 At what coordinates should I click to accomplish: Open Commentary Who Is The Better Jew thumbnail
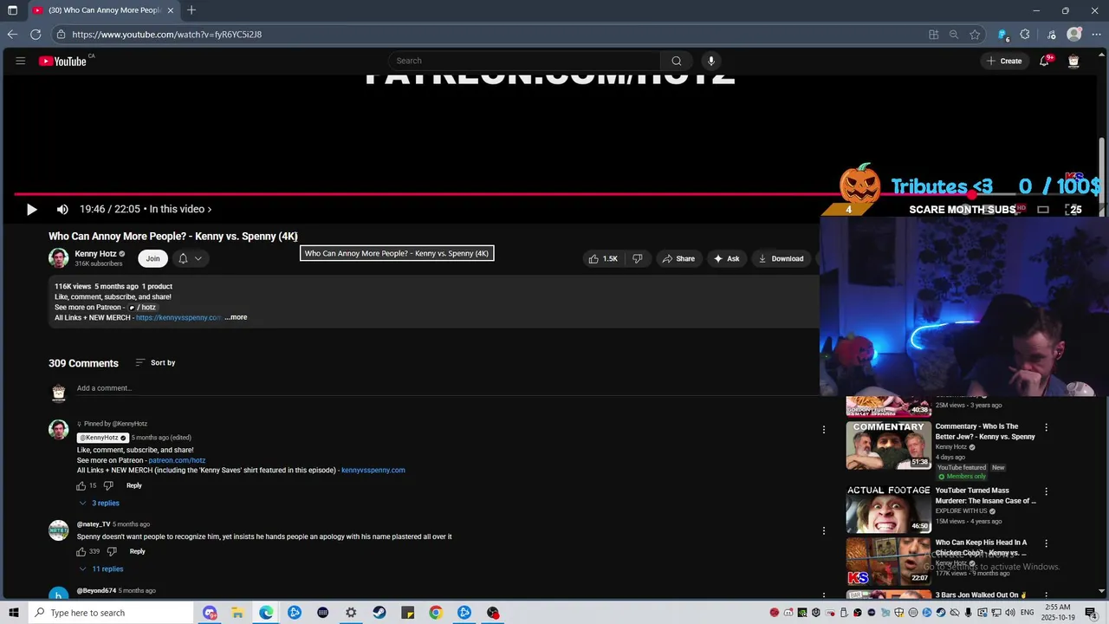888,445
